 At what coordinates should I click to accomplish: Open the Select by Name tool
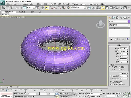[x=3, y=8]
